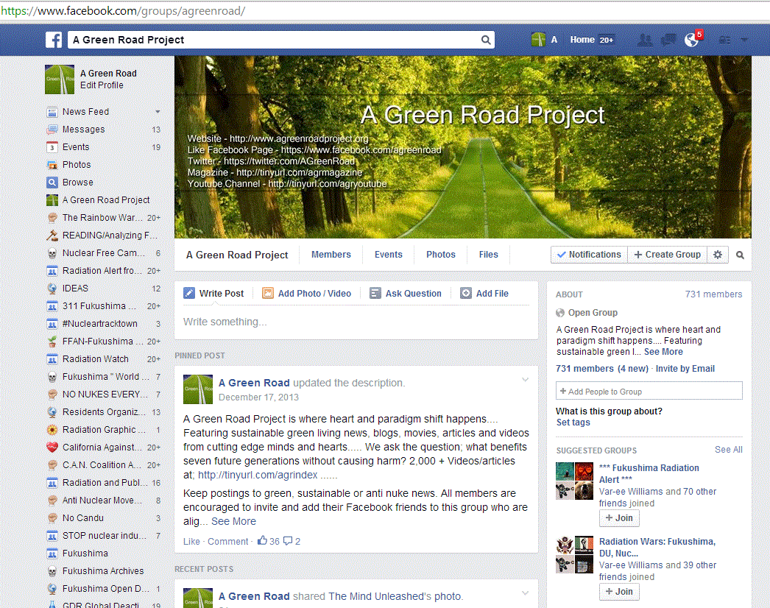Go to Home in the top bar
Image resolution: width=770 pixels, height=608 pixels.
(x=582, y=40)
